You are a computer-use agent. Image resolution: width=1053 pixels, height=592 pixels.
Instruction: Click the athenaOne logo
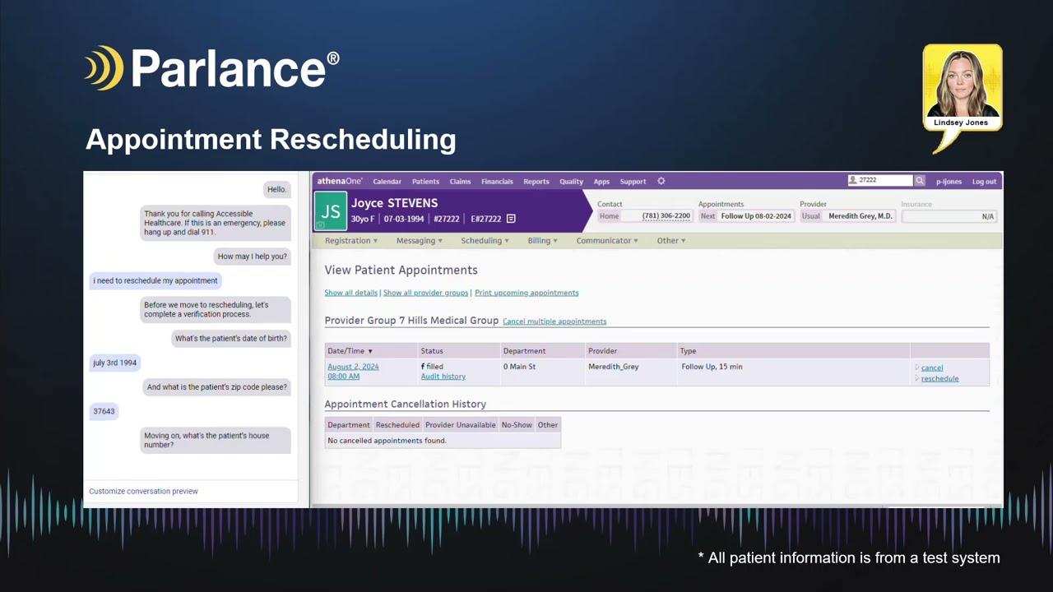point(340,181)
